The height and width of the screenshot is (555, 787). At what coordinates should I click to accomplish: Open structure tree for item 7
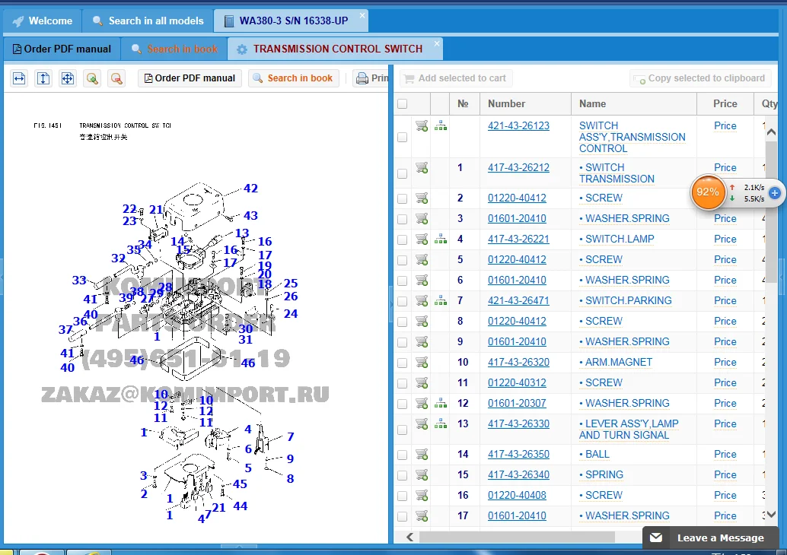click(x=441, y=301)
